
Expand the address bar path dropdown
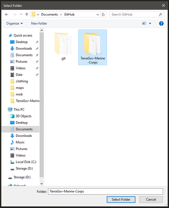98,15
